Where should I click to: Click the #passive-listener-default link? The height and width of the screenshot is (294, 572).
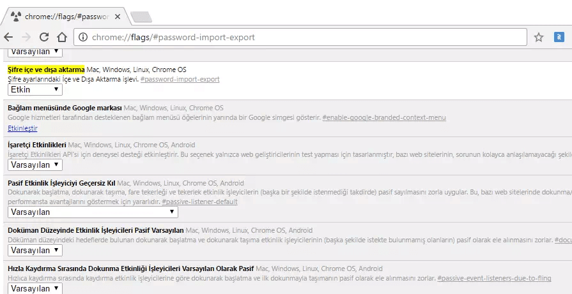[199, 202]
